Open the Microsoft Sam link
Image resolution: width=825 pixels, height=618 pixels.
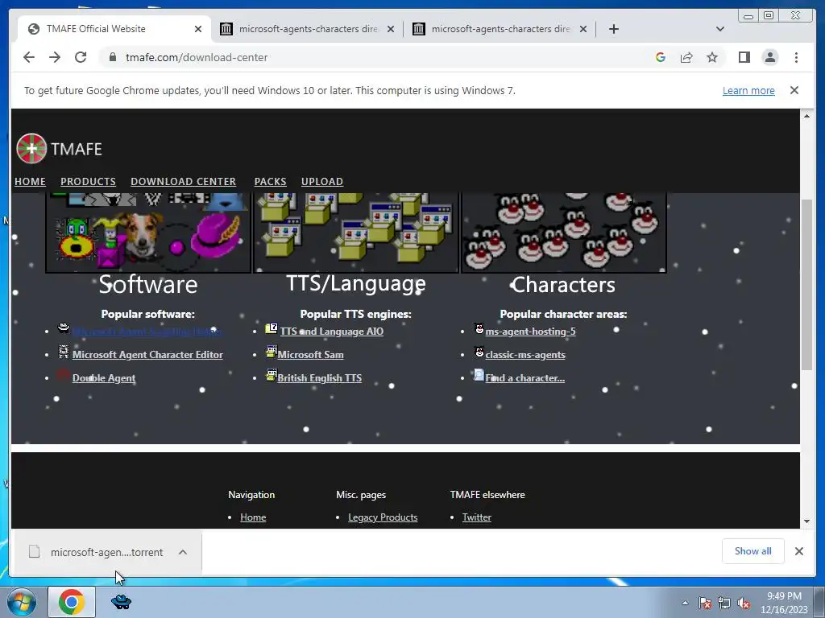pyautogui.click(x=310, y=355)
